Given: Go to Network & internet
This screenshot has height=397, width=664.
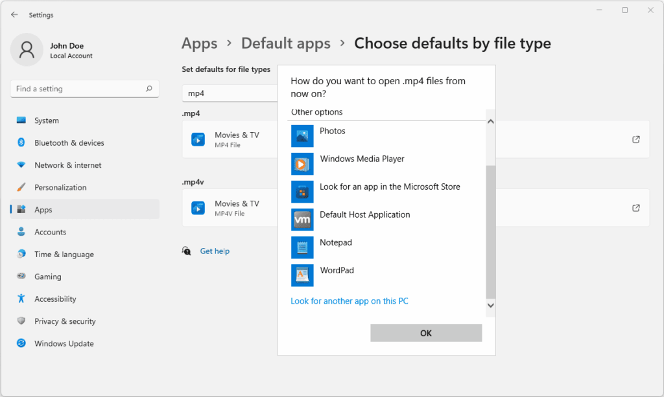Looking at the screenshot, I should point(85,165).
